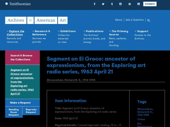This screenshot has height=127, width=170.
Task: Open tag McLanathan, Richard B. K., 1916-1998
Action: [x=145, y=112]
